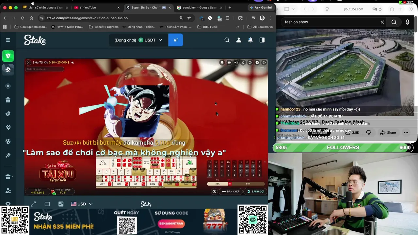
Task: Open the soccer ball sidebar icon
Action: [8, 141]
